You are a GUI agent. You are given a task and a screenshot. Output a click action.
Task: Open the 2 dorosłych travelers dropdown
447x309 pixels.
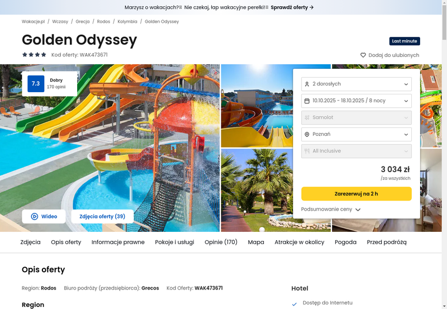pyautogui.click(x=356, y=84)
